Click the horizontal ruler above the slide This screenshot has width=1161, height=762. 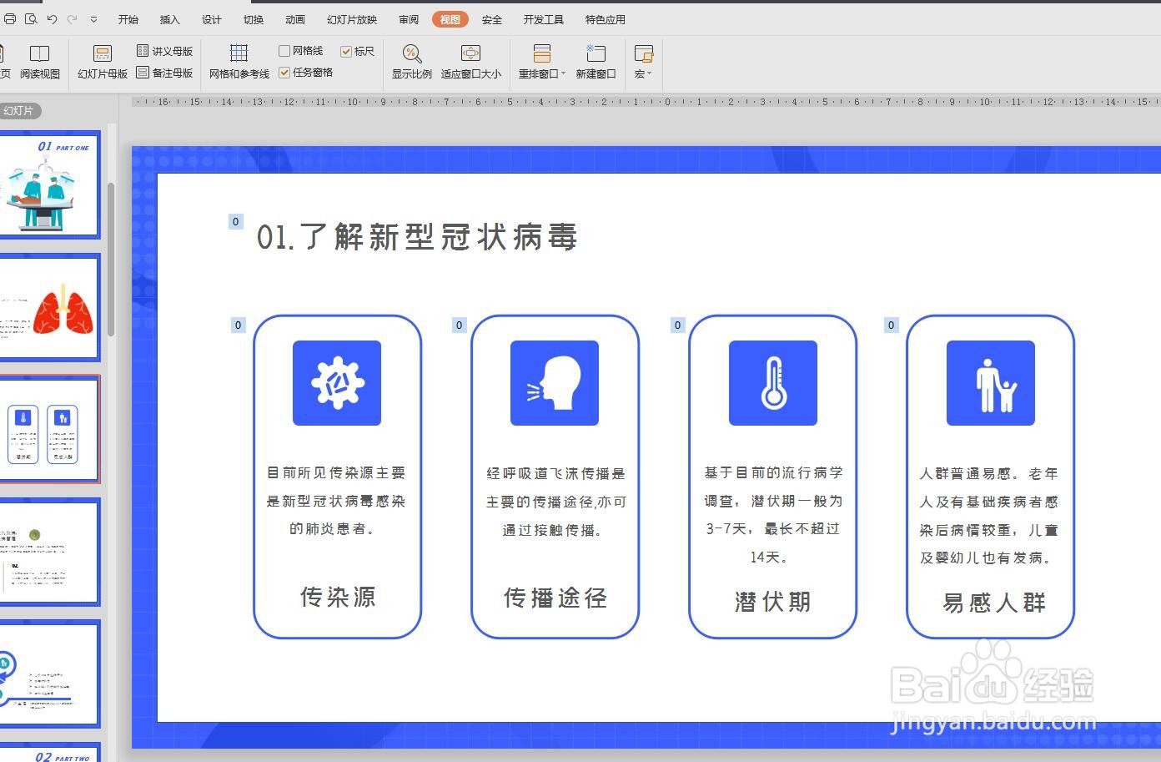646,102
